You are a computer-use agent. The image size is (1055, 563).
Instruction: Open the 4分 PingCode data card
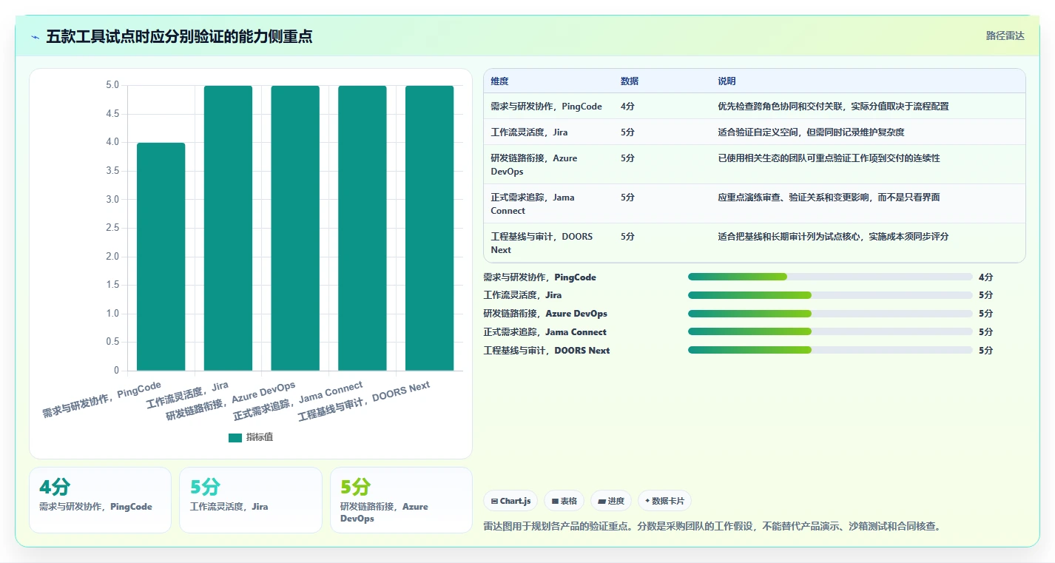pos(100,500)
